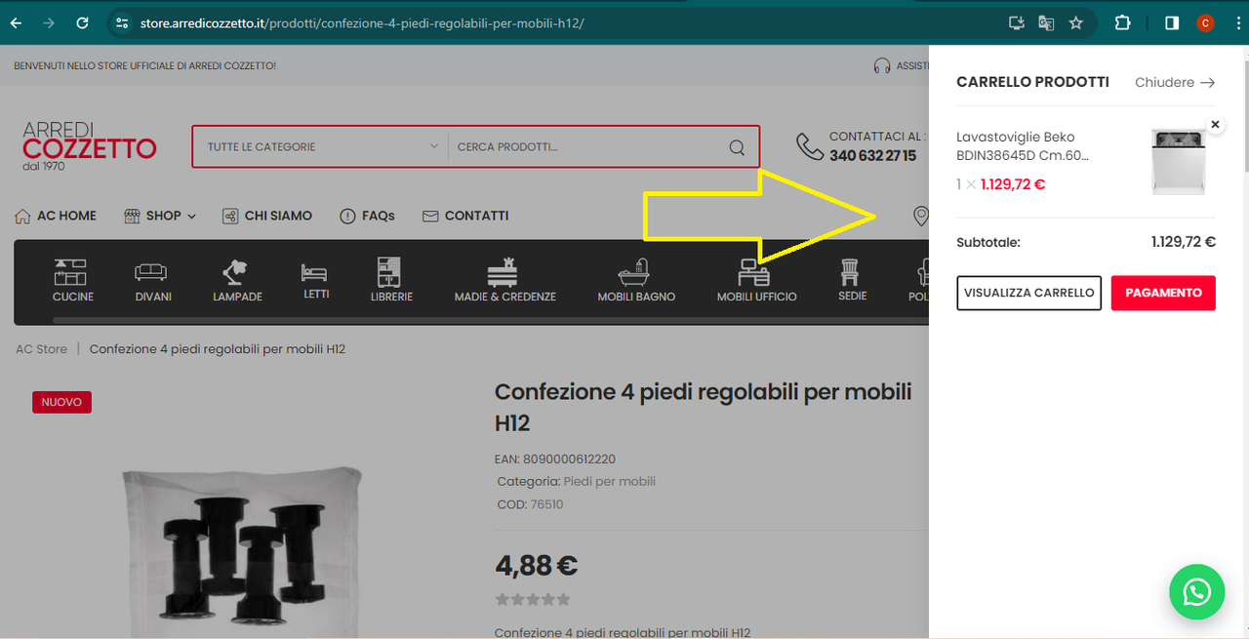Click the install app icon in address bar

(1017, 22)
